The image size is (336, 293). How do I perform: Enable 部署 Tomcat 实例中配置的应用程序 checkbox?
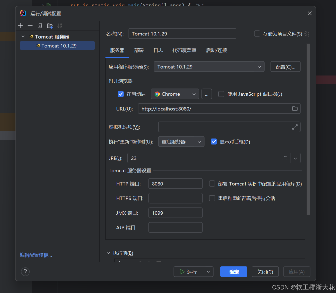coord(212,184)
